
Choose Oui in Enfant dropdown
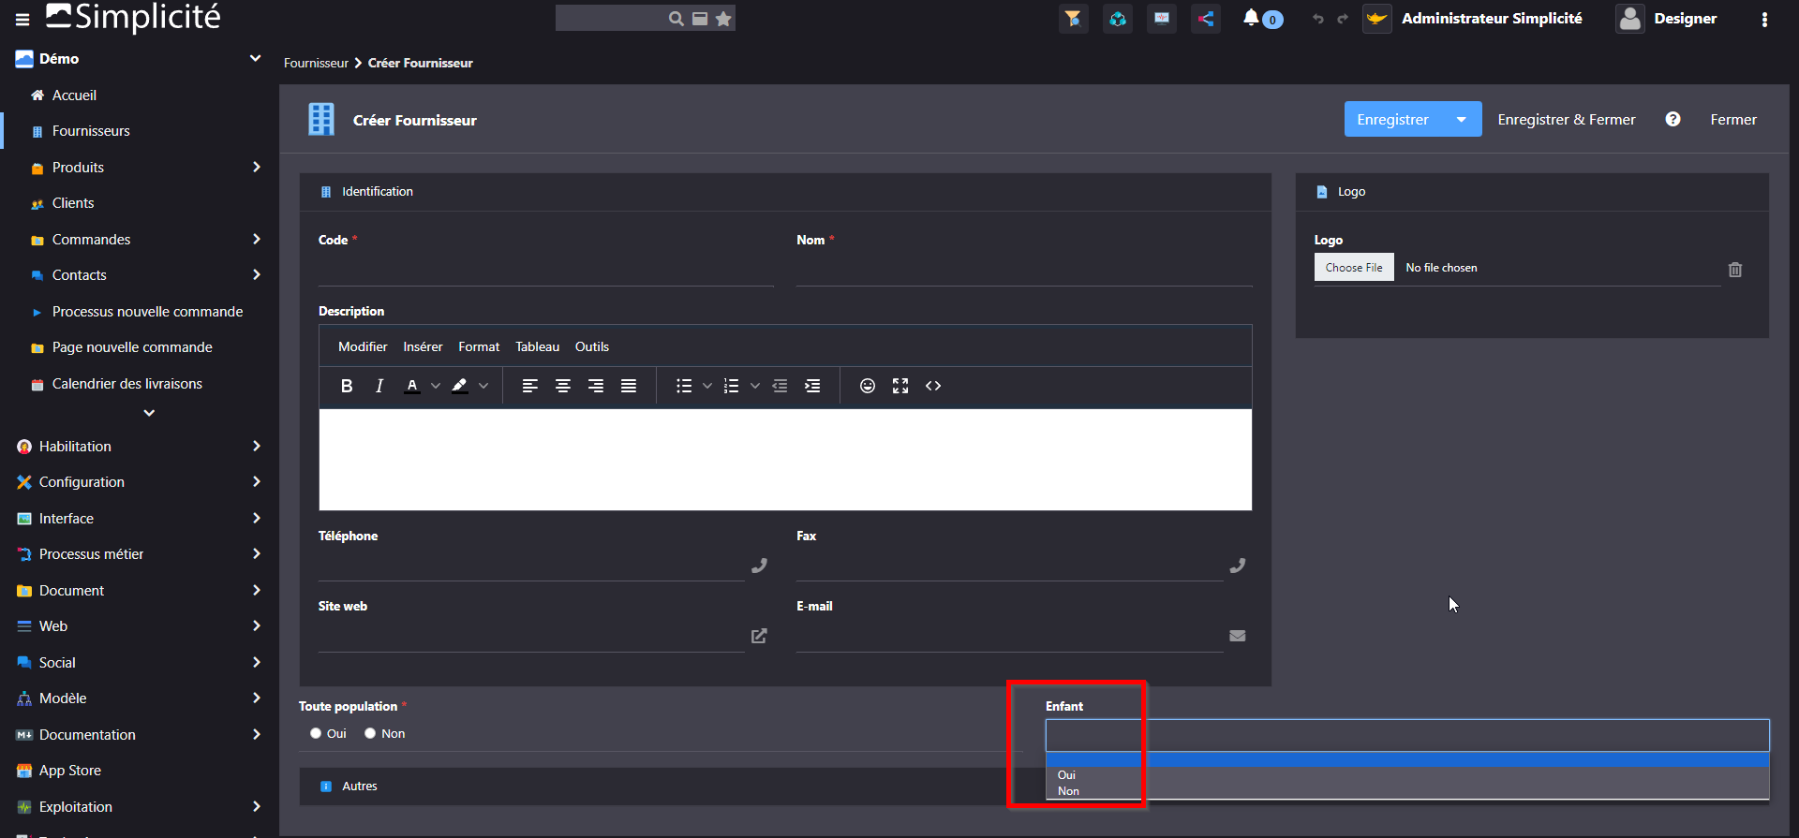click(x=1407, y=775)
